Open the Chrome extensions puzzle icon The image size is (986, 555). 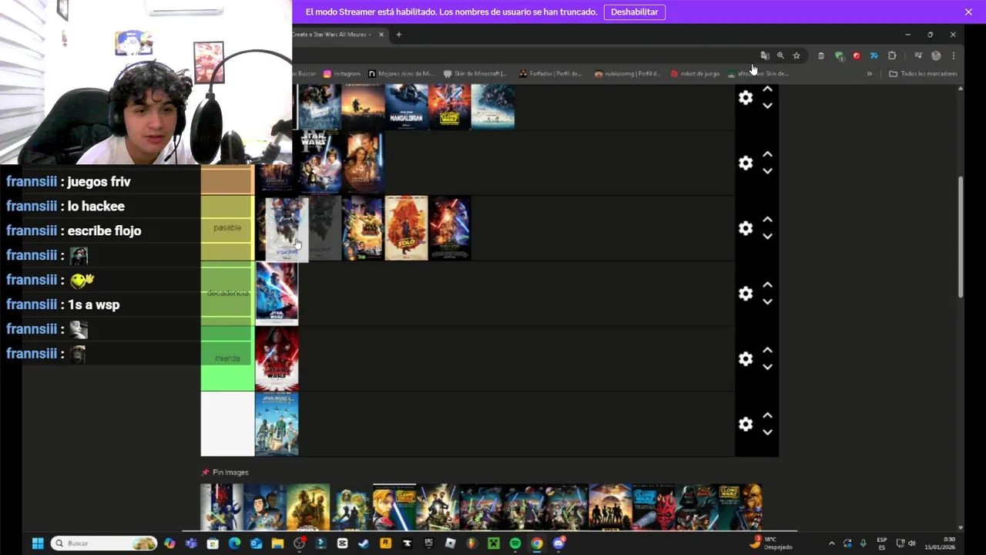click(892, 55)
